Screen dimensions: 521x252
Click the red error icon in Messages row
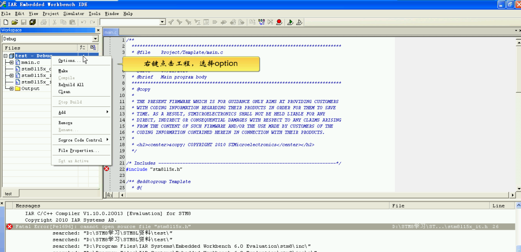tap(9, 226)
